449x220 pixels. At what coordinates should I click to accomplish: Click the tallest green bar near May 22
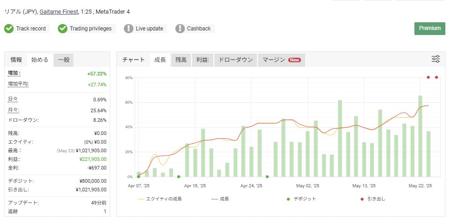click(x=420, y=136)
